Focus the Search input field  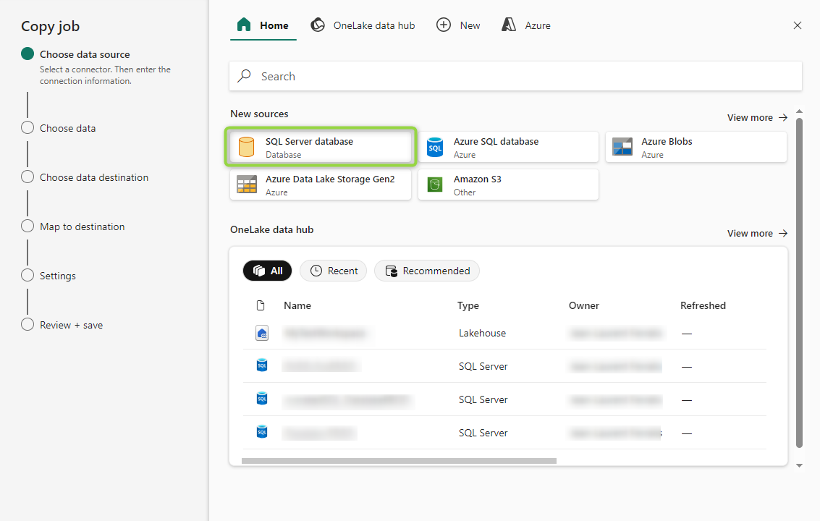click(x=515, y=77)
